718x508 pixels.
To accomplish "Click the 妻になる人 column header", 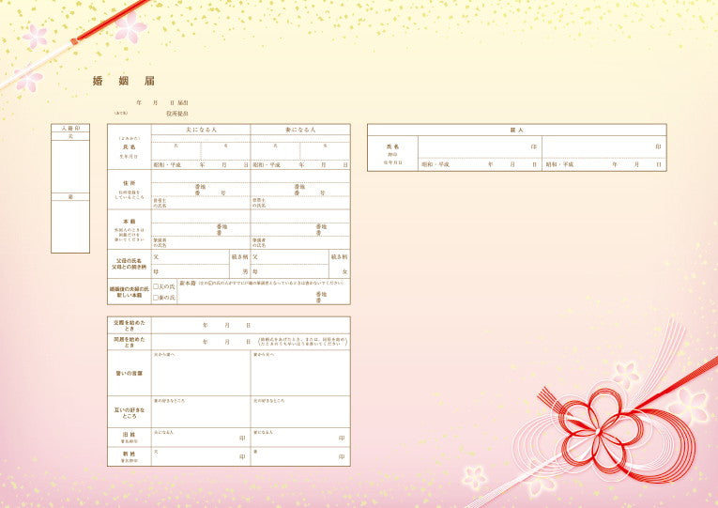I will pyautogui.click(x=300, y=130).
